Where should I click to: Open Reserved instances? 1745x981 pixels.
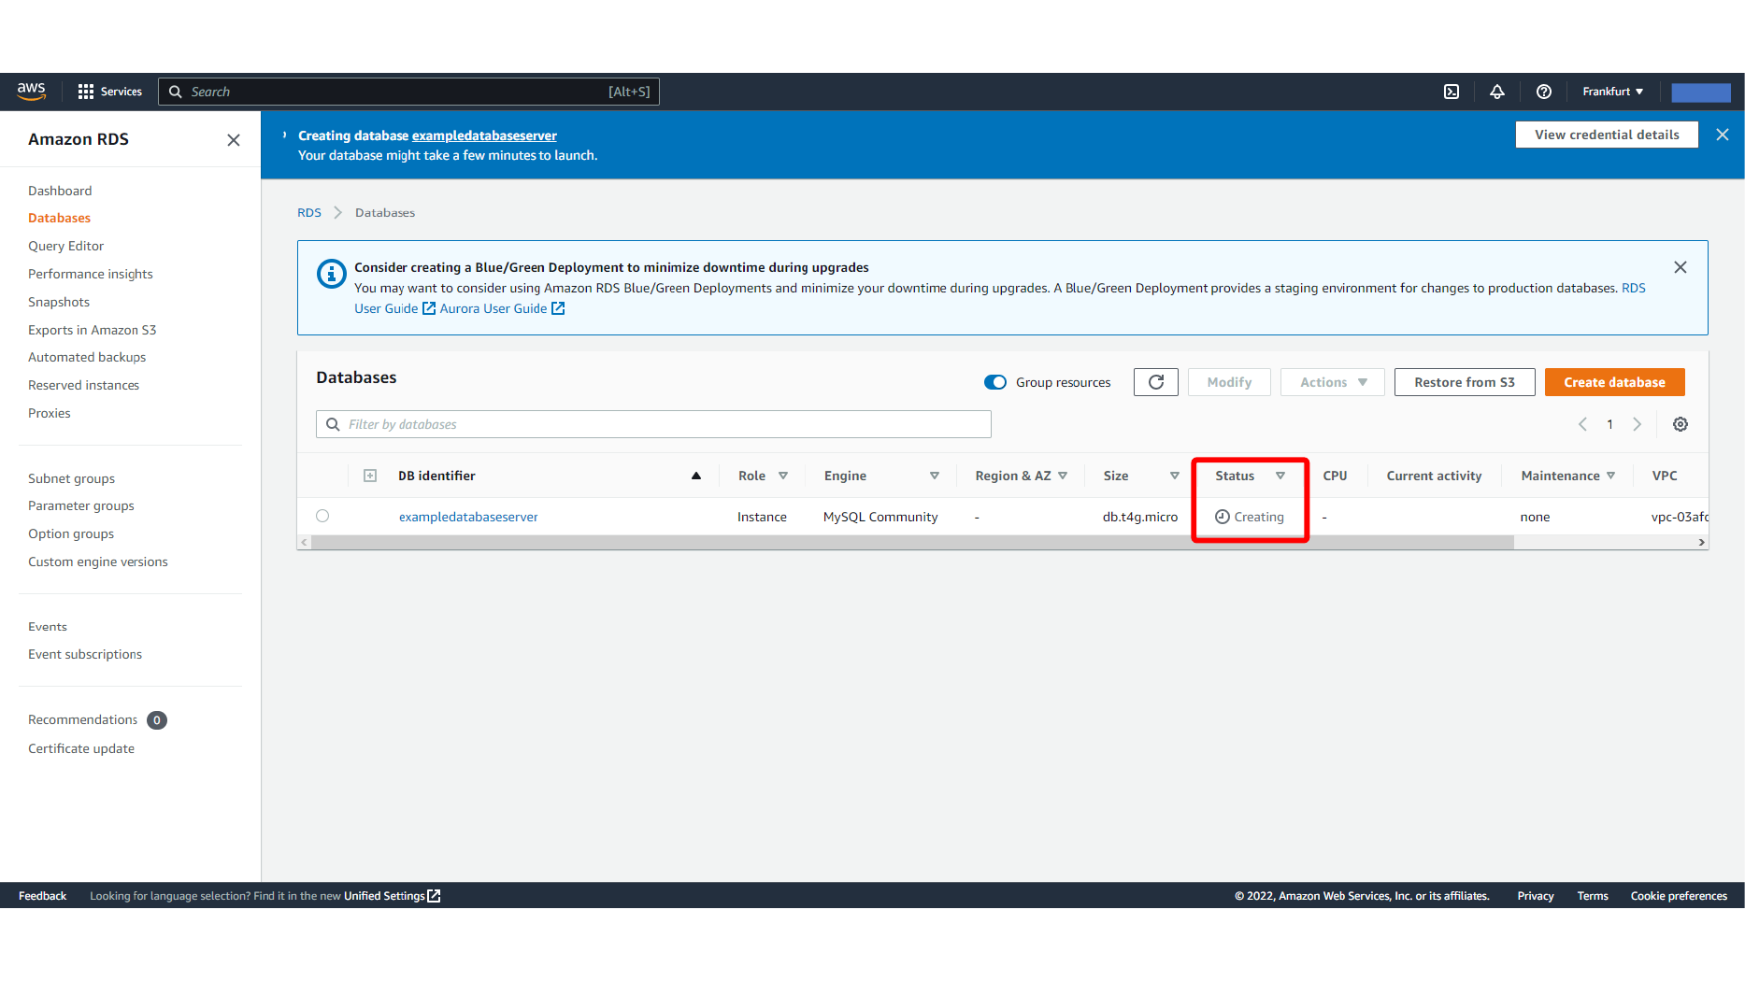click(x=83, y=385)
